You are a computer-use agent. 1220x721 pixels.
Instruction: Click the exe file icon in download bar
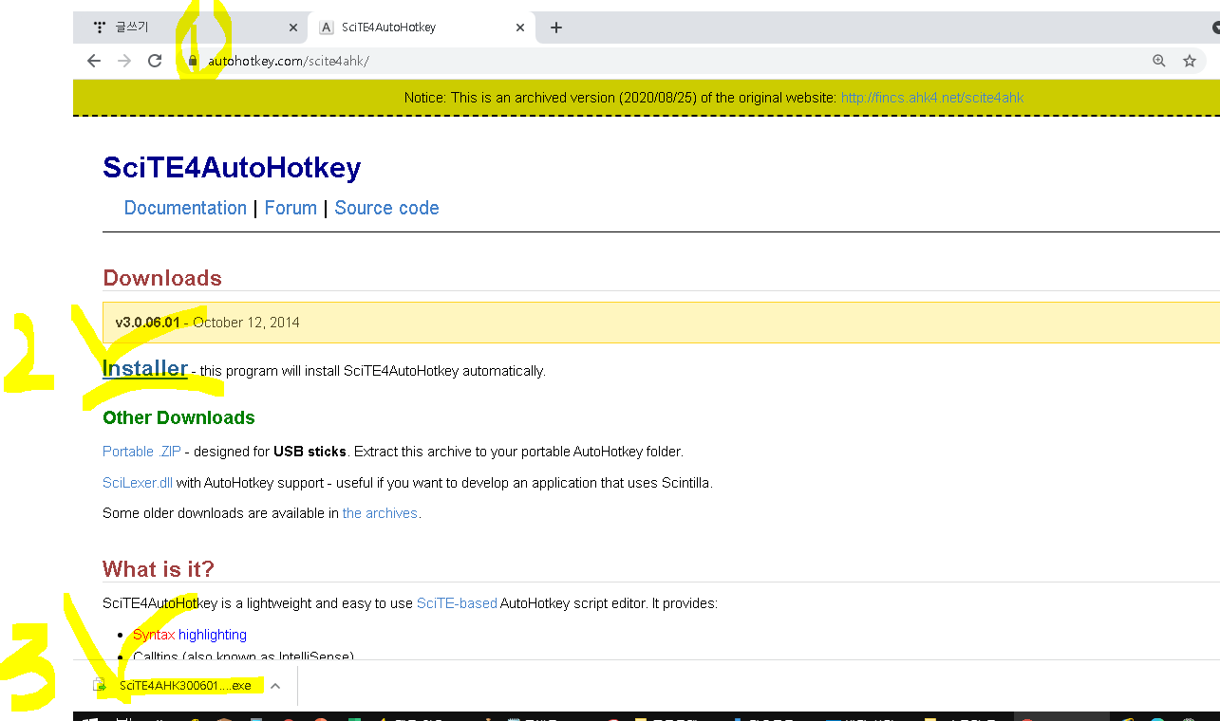click(99, 685)
